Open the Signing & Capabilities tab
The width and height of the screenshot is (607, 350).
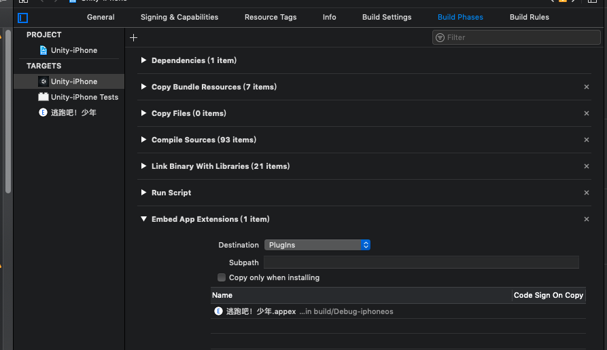coord(179,17)
